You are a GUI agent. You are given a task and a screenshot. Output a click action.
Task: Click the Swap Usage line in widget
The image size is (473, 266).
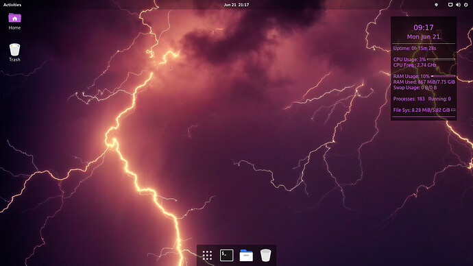point(415,88)
